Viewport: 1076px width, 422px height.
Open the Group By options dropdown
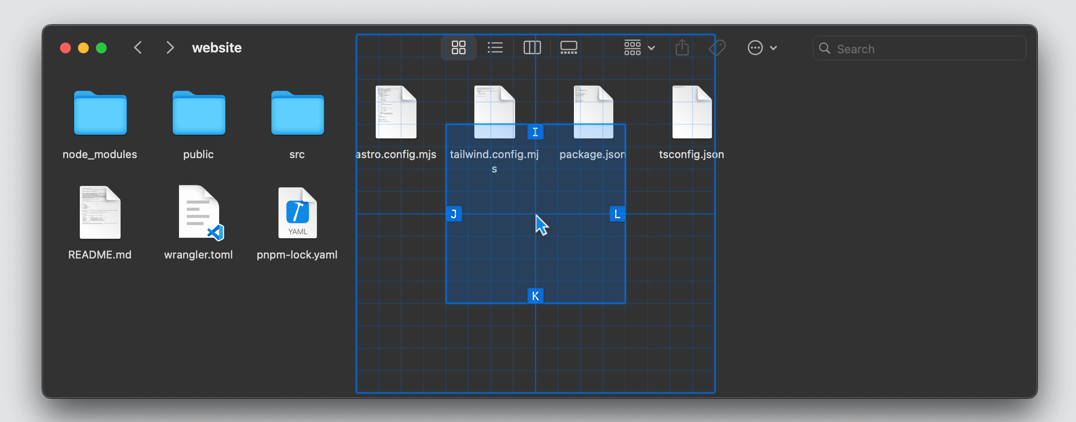pos(639,47)
